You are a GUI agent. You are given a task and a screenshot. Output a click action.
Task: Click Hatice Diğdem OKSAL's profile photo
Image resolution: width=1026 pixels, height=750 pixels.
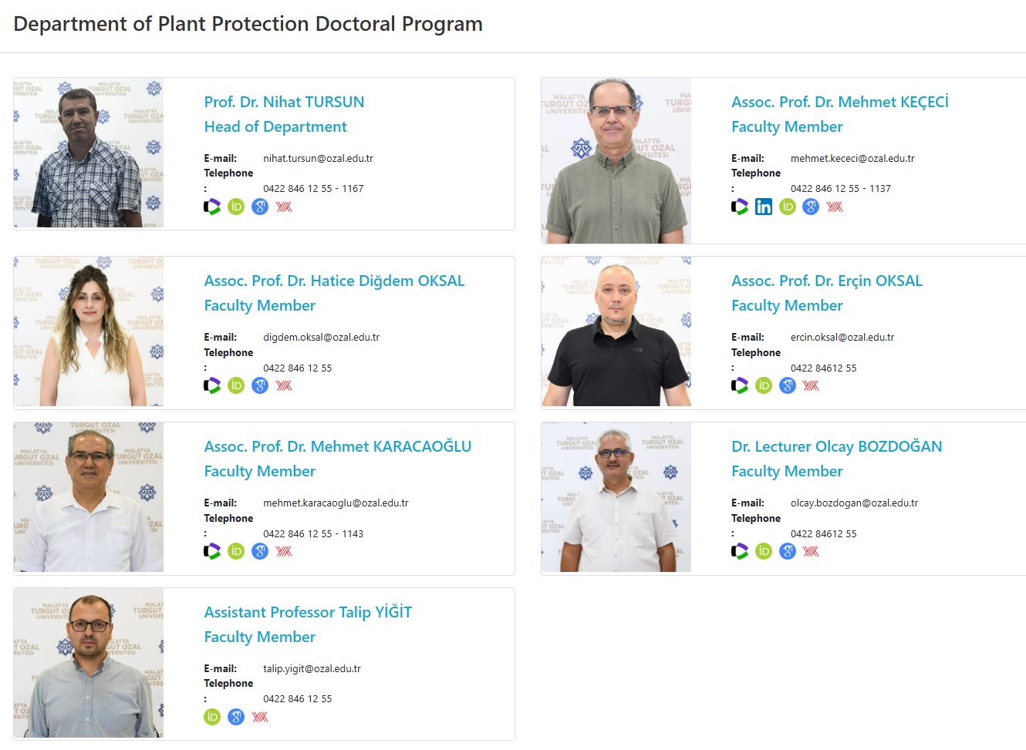point(89,331)
